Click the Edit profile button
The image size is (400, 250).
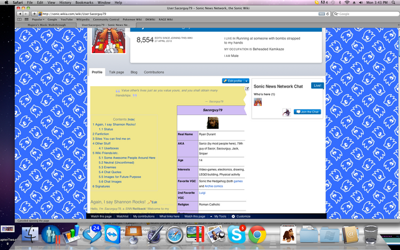click(233, 81)
